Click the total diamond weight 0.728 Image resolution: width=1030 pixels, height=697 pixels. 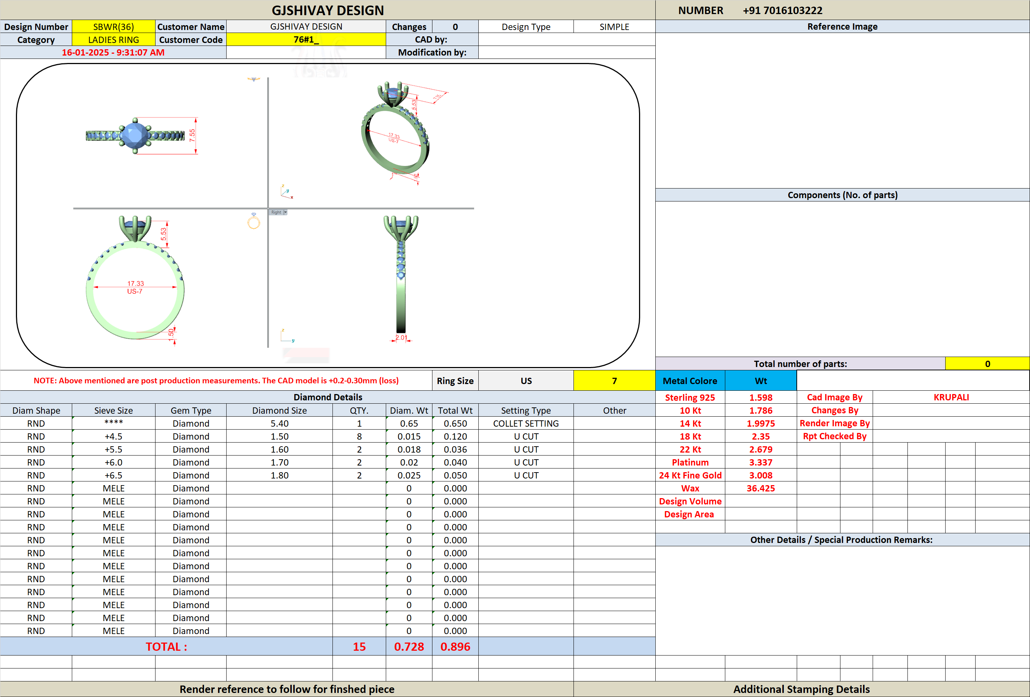409,647
